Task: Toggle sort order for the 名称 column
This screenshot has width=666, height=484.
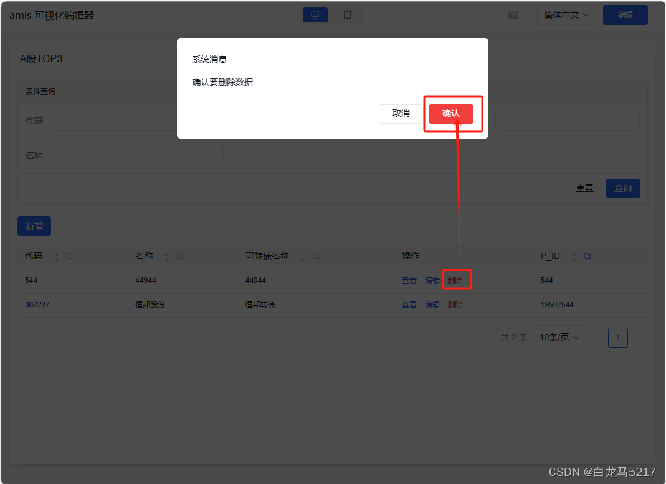Action: (x=167, y=256)
